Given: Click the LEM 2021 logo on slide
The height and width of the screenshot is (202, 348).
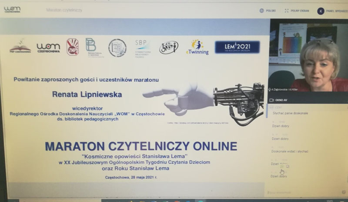Looking at the screenshot, I should pos(237,47).
